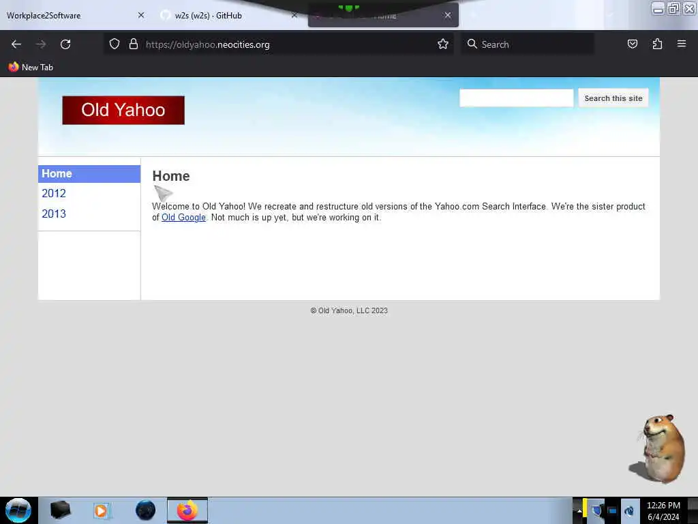
Task: Open the 2013 sidebar link
Action: click(x=54, y=214)
